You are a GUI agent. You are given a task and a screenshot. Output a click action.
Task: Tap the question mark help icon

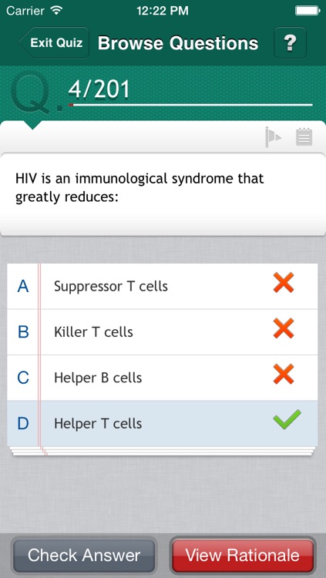290,42
